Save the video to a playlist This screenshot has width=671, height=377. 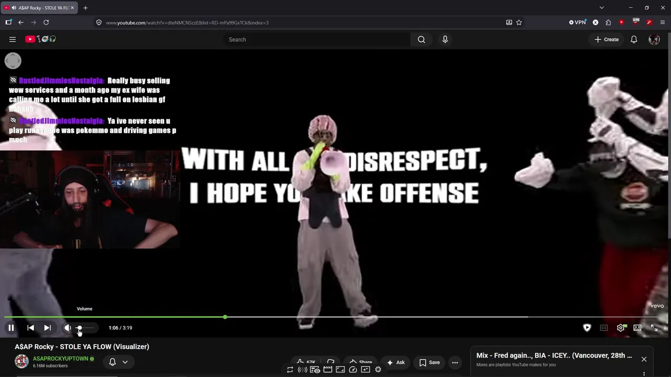pos(429,362)
